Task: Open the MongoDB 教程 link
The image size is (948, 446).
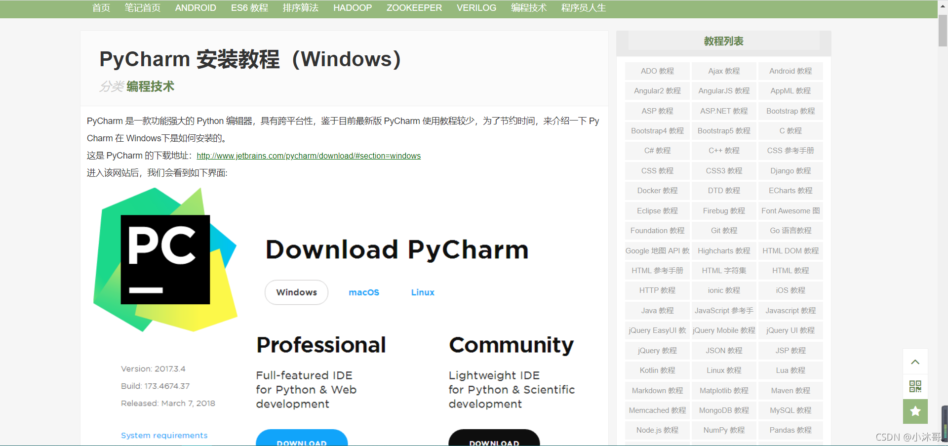Action: click(x=724, y=410)
